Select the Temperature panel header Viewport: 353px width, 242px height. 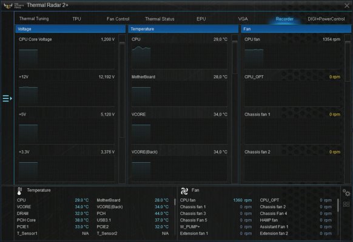click(x=183, y=29)
